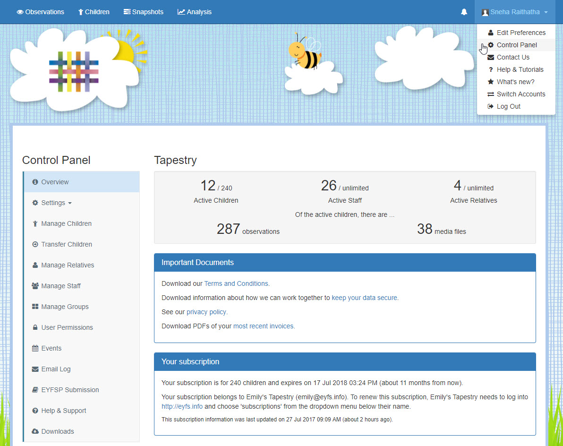Open Help & Tutorials from dropdown menu
The image size is (563, 446).
pos(516,69)
